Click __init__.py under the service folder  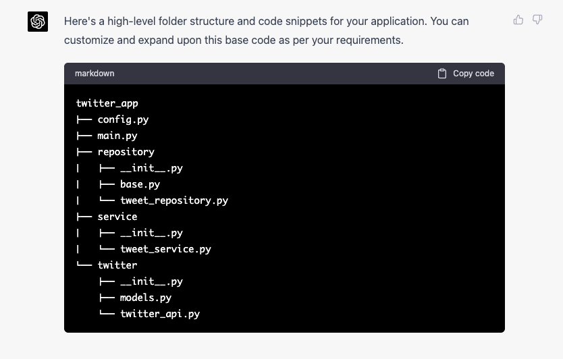151,233
